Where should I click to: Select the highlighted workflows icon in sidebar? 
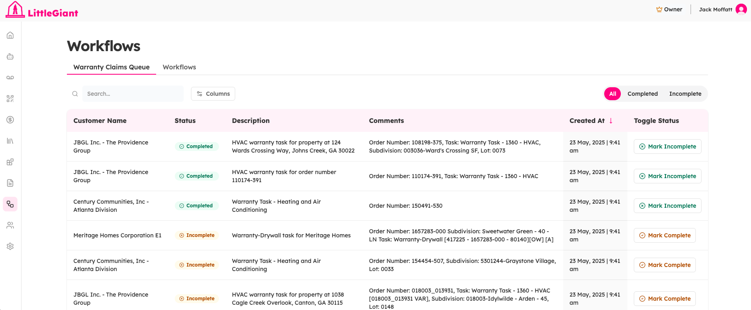[10, 204]
